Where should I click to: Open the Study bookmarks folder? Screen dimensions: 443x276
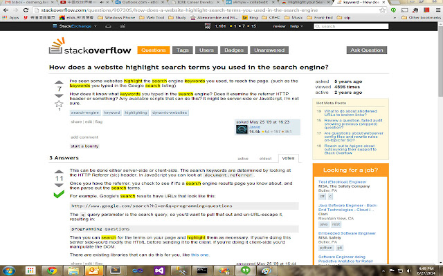(x=177, y=17)
